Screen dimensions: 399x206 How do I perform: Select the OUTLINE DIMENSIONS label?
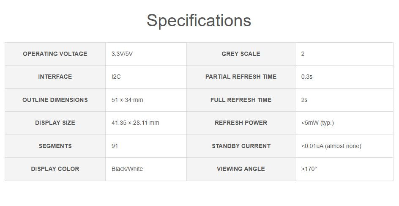point(55,100)
